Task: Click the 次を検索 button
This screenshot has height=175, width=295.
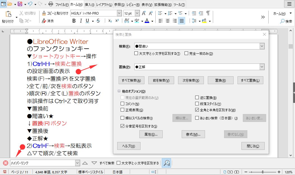Action: click(191, 80)
